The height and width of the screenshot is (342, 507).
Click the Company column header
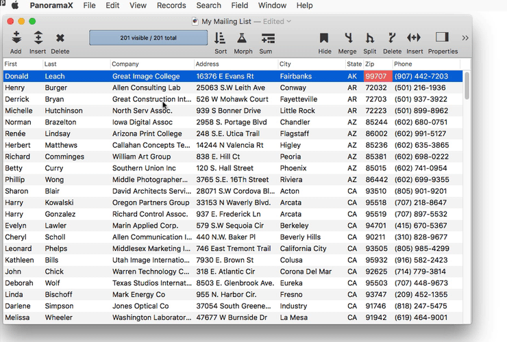(152, 64)
